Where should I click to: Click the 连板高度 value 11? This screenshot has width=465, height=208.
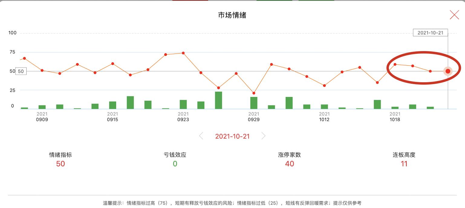[404, 163]
